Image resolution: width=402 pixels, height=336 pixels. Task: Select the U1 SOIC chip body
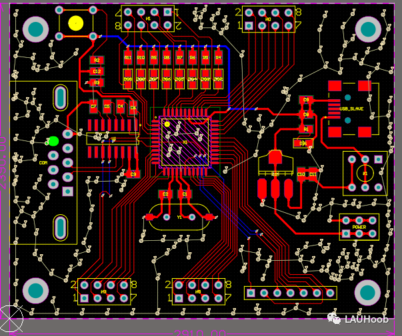113,138
